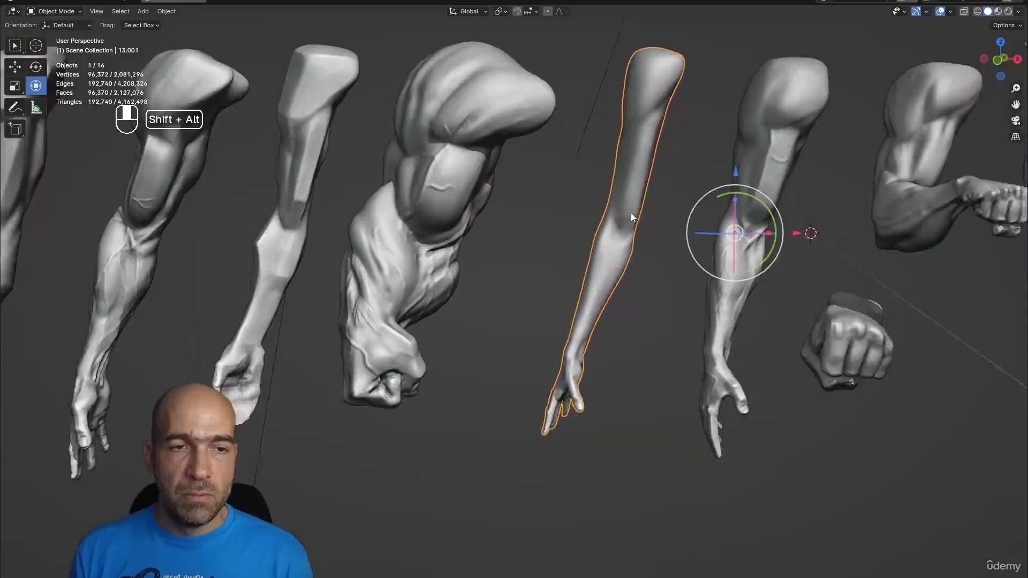Open the Object Mode dropdown

55,11
